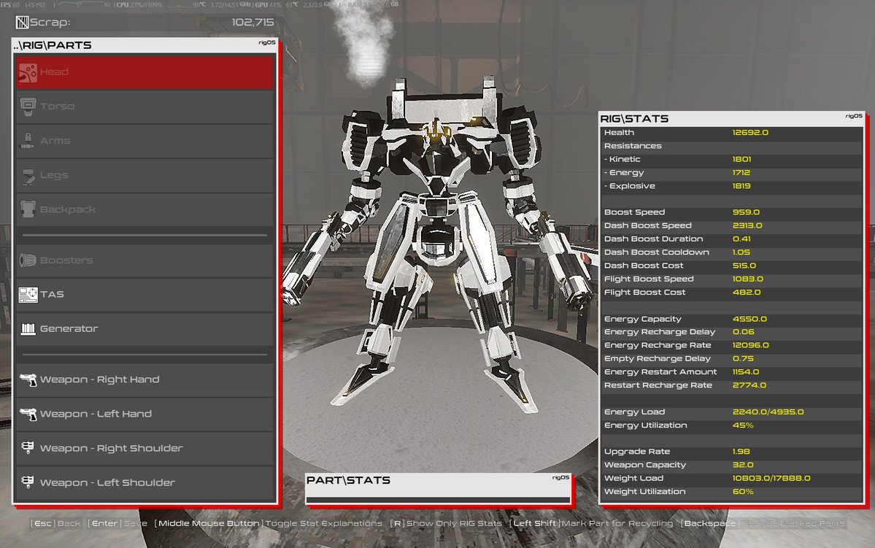The height and width of the screenshot is (548, 875).
Task: Click the Boost Speed stat row
Action: 731,212
